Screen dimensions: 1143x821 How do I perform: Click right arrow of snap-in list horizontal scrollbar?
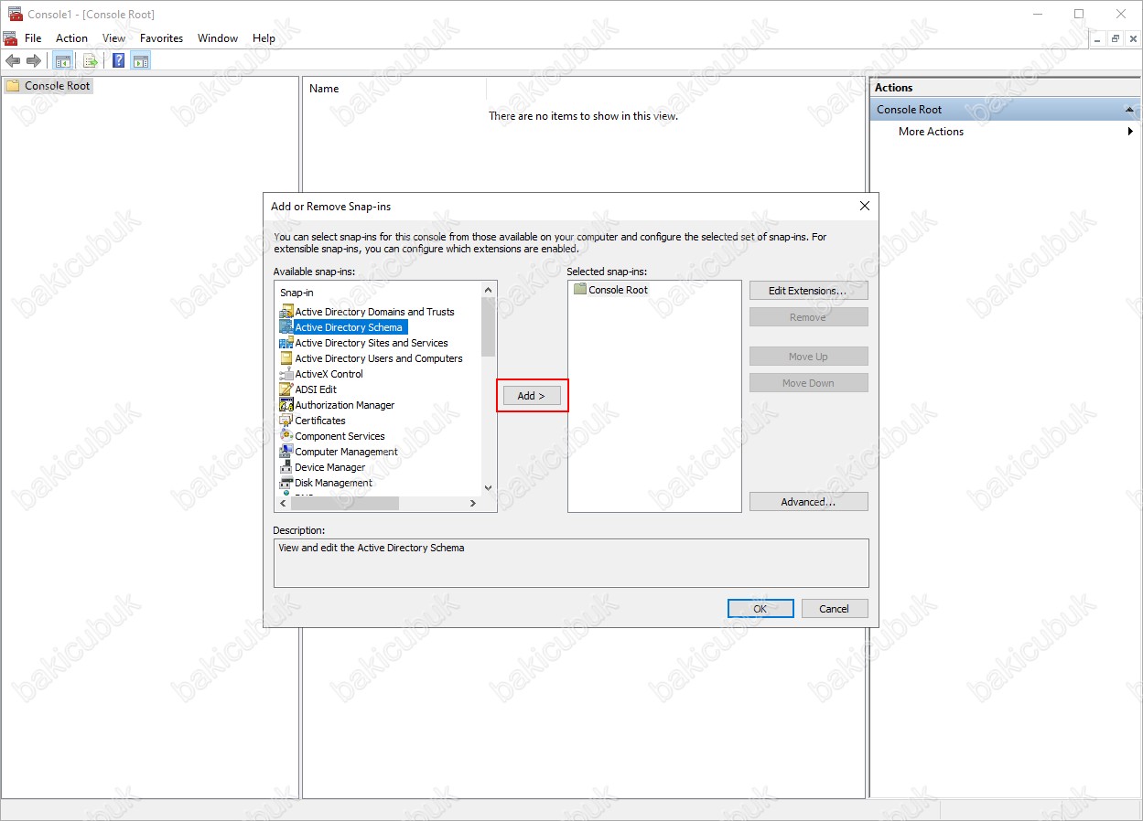click(x=473, y=504)
